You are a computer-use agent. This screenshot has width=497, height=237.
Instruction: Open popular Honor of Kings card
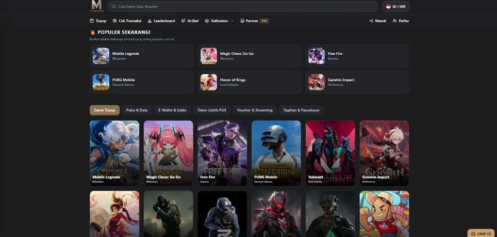coord(249,82)
